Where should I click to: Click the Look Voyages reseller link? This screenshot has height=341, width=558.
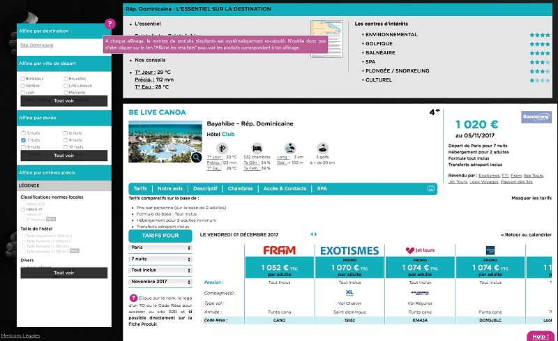tap(483, 182)
